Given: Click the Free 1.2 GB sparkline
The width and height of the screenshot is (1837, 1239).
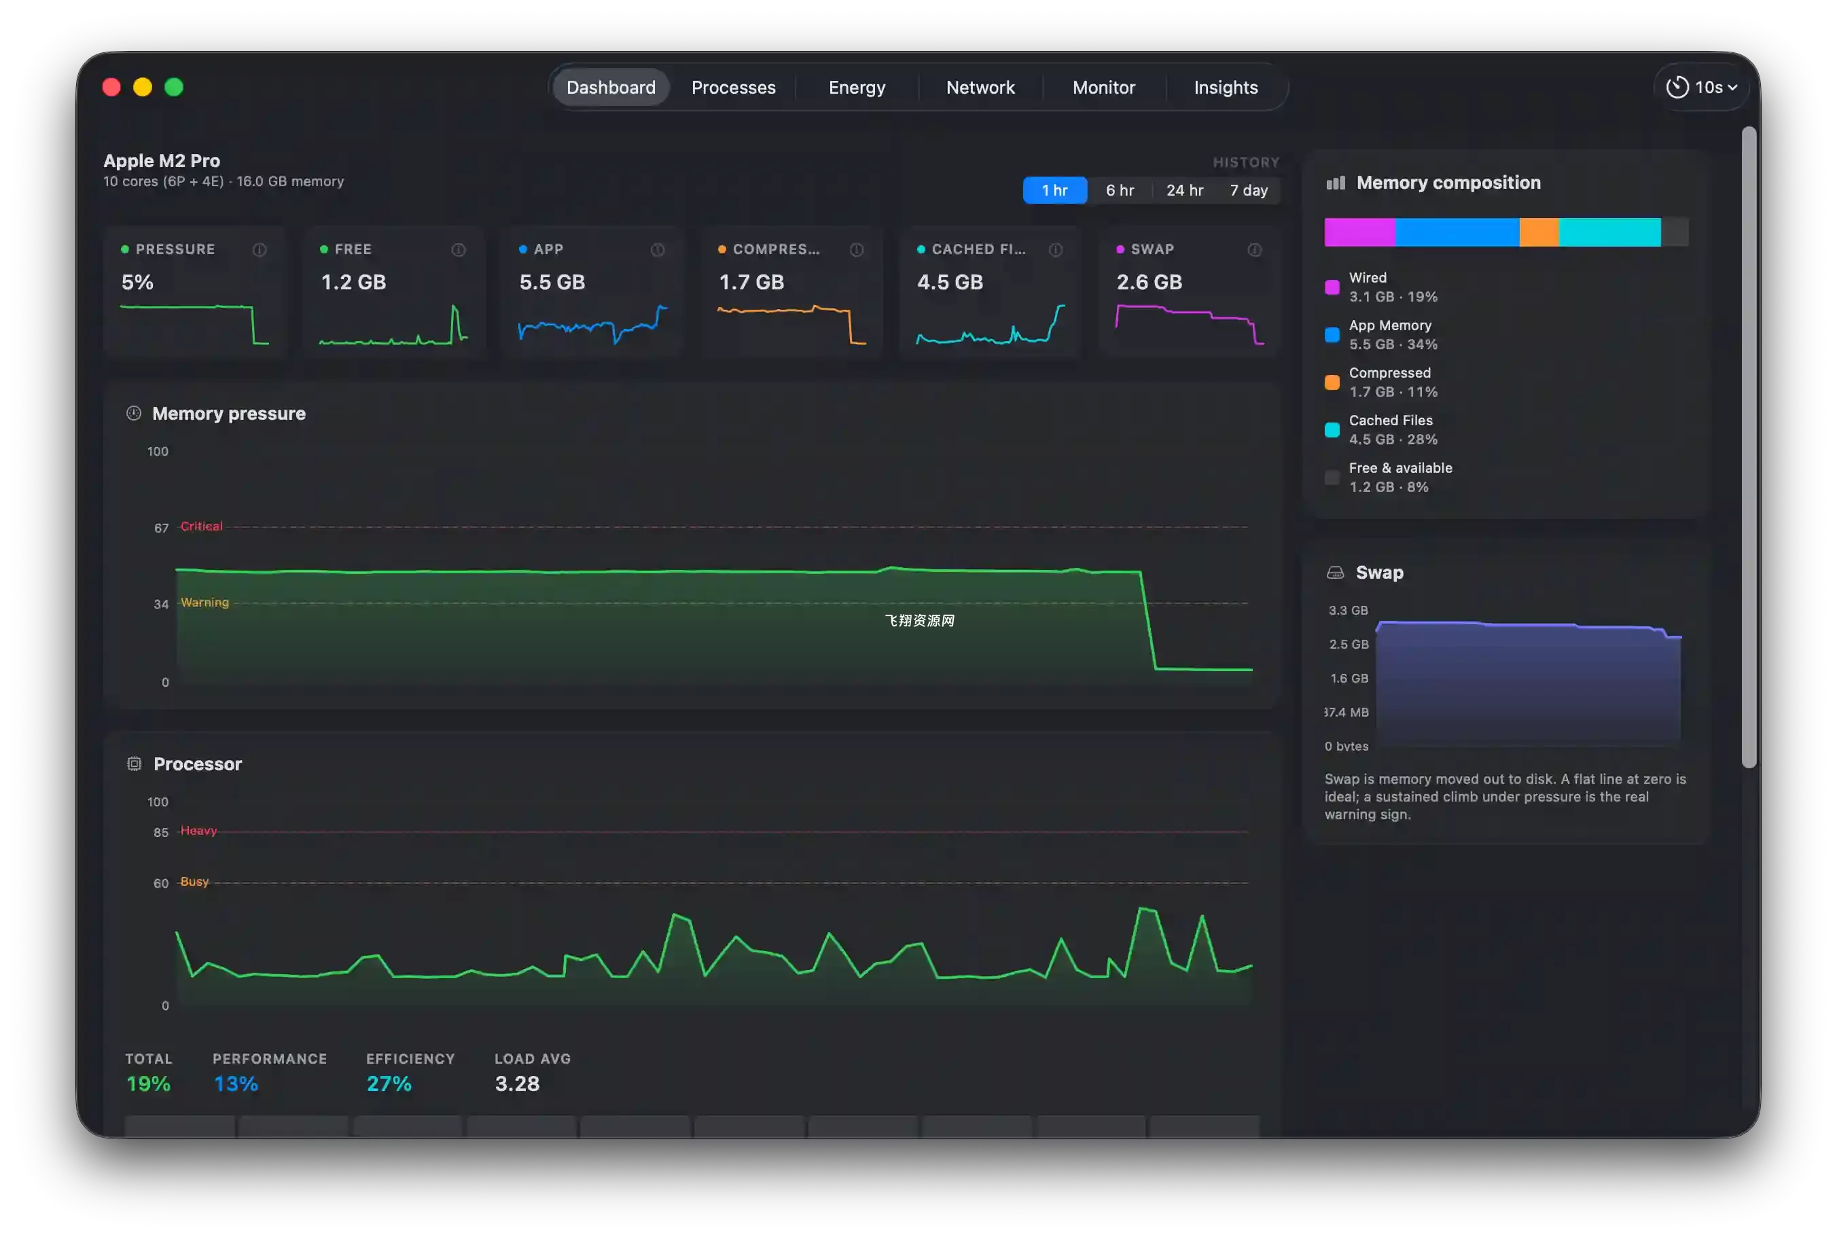Looking at the screenshot, I should coord(393,324).
